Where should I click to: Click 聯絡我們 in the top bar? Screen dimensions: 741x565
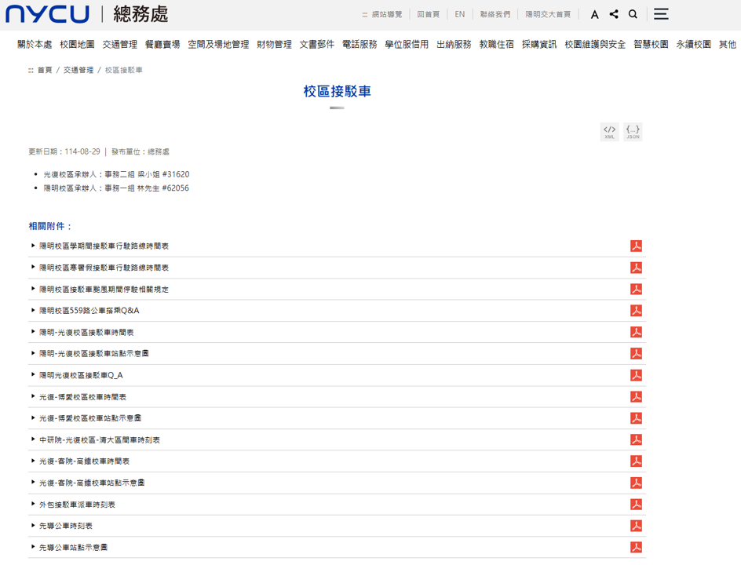pos(495,14)
